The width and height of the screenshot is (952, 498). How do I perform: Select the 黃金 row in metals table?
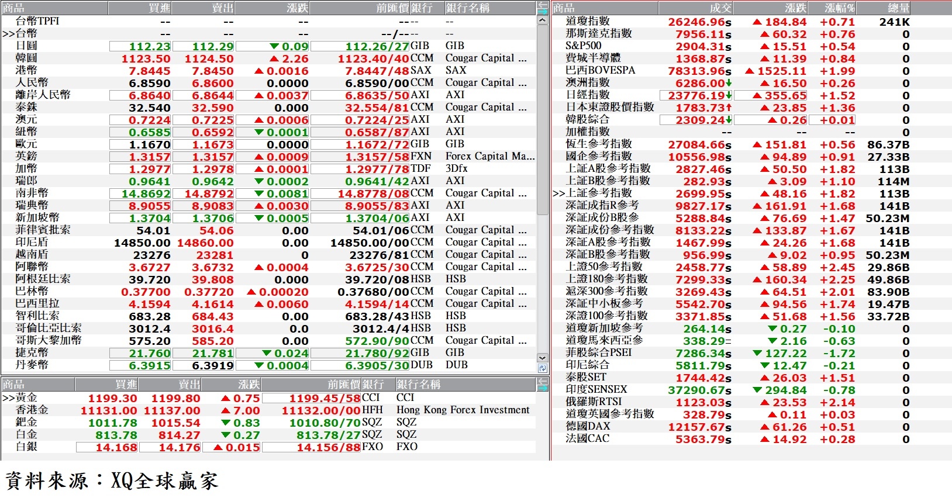point(268,397)
